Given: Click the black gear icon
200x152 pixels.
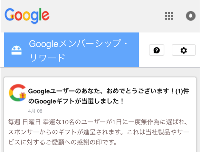Looking at the screenshot, I should point(184,50).
